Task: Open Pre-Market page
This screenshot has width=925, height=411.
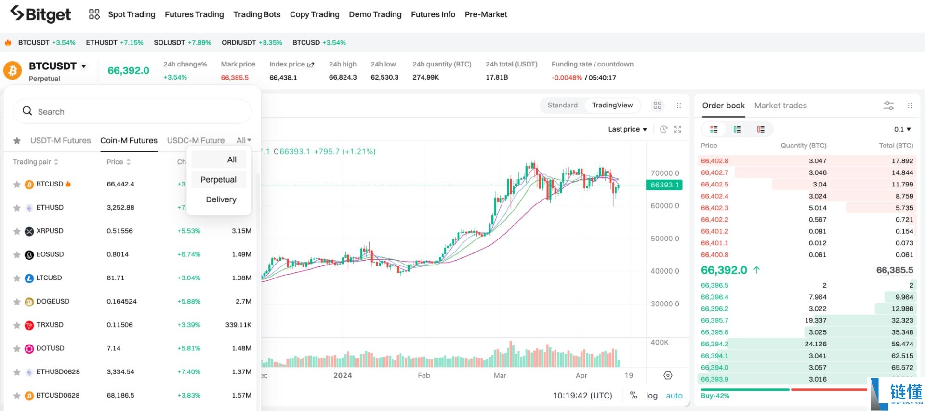Action: pyautogui.click(x=486, y=14)
